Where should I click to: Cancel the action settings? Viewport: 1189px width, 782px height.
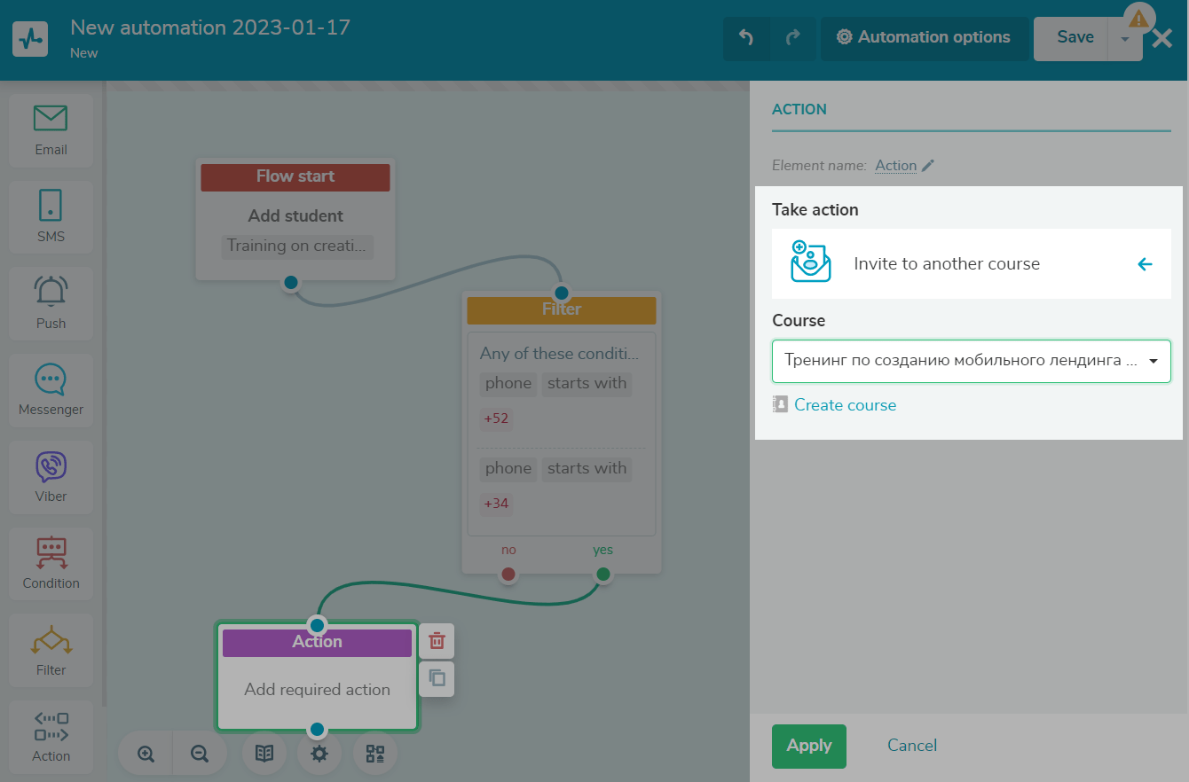click(911, 746)
